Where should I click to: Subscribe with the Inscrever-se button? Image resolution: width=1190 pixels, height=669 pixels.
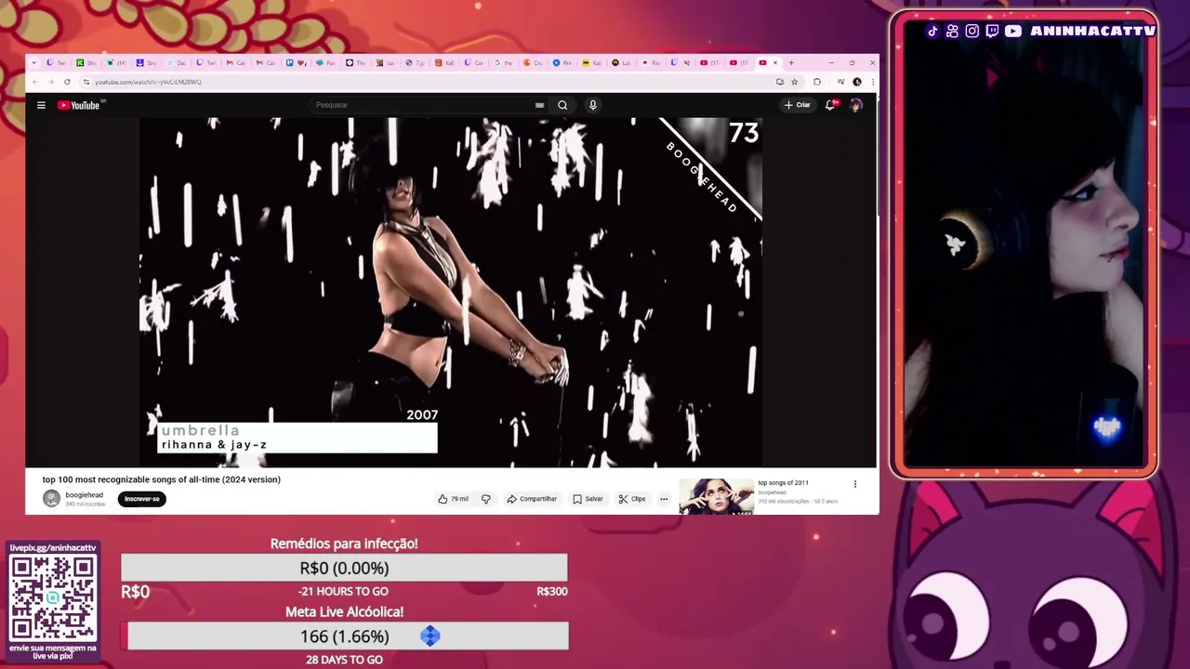click(x=142, y=499)
